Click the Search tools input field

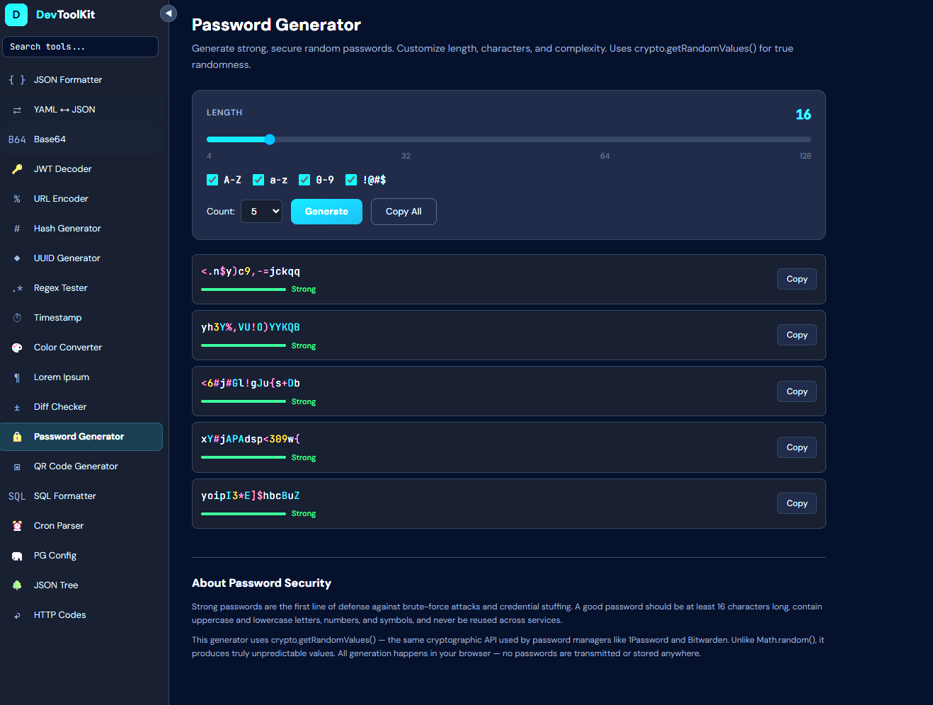point(80,47)
